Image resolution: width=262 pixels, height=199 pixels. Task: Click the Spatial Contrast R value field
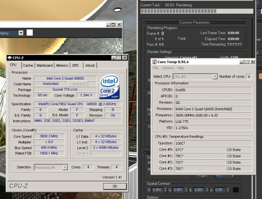pos(157,190)
